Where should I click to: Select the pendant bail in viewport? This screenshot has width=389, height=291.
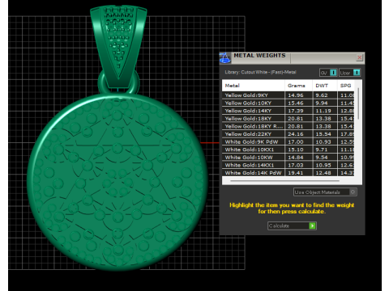point(118,46)
